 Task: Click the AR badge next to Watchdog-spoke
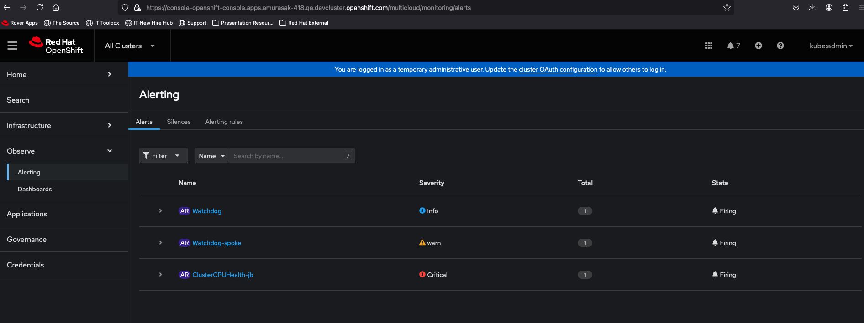[x=184, y=243]
